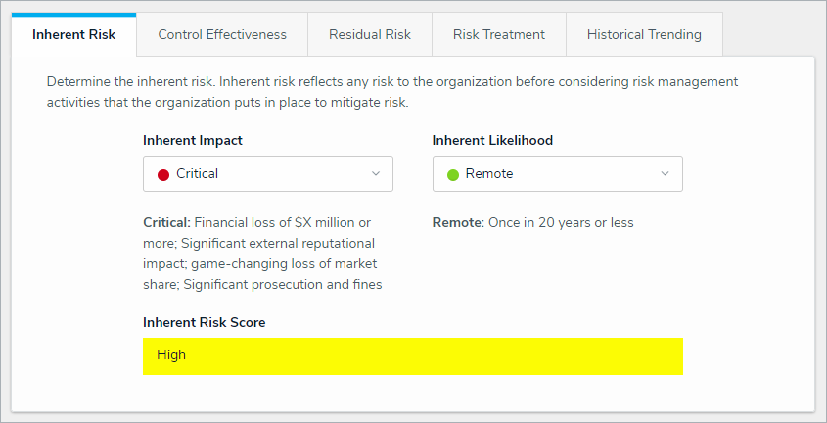This screenshot has width=827, height=423.
Task: Click the inherent risk instruction paragraph
Action: tap(391, 91)
